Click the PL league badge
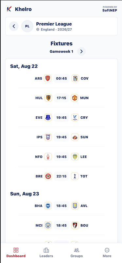This screenshot has height=263, width=122. pyautogui.click(x=27, y=26)
